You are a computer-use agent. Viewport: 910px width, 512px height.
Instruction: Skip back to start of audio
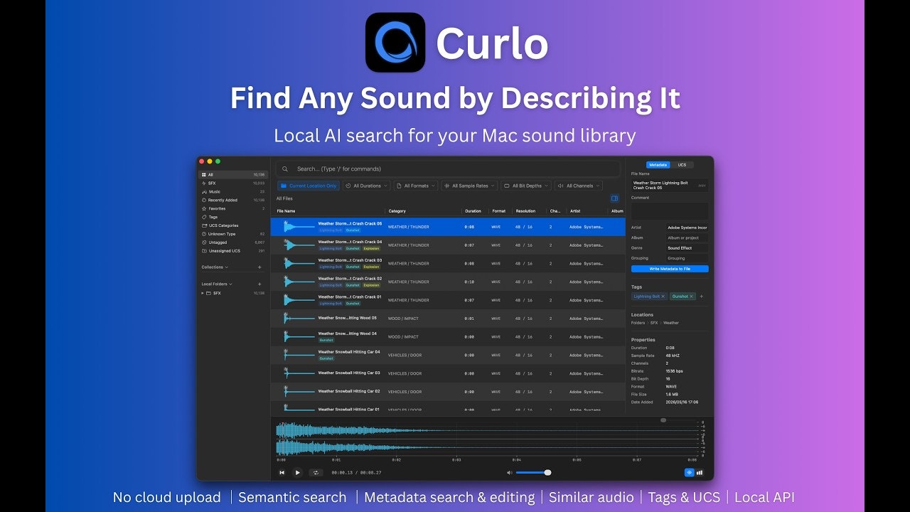(282, 472)
